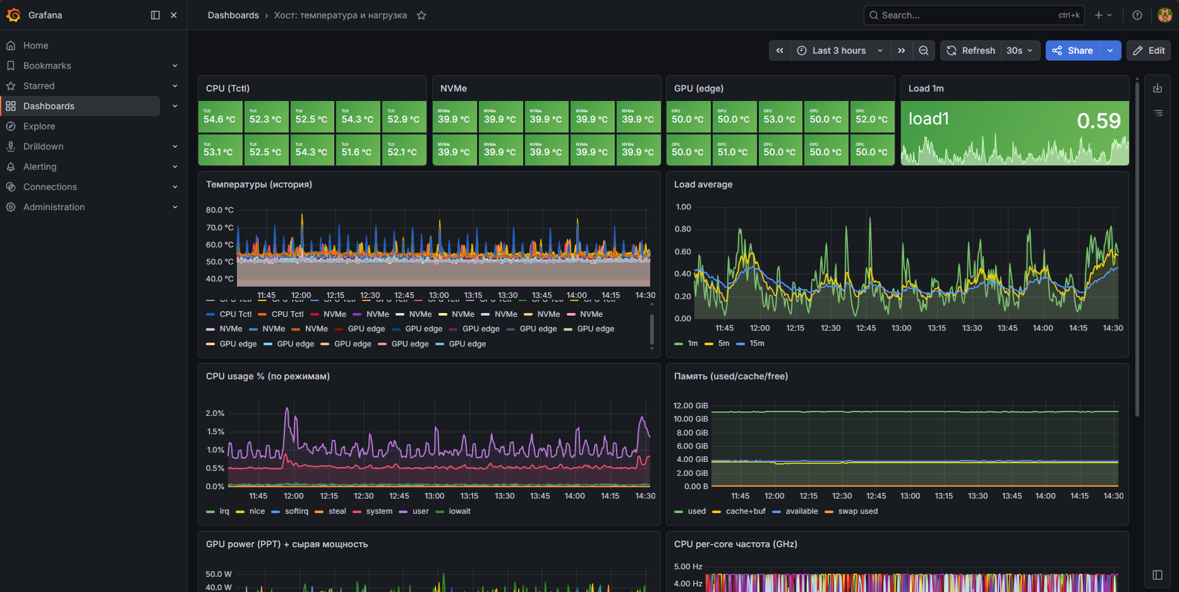Toggle the right-rail dock panel icon
Image resolution: width=1179 pixels, height=592 pixels.
1158,575
